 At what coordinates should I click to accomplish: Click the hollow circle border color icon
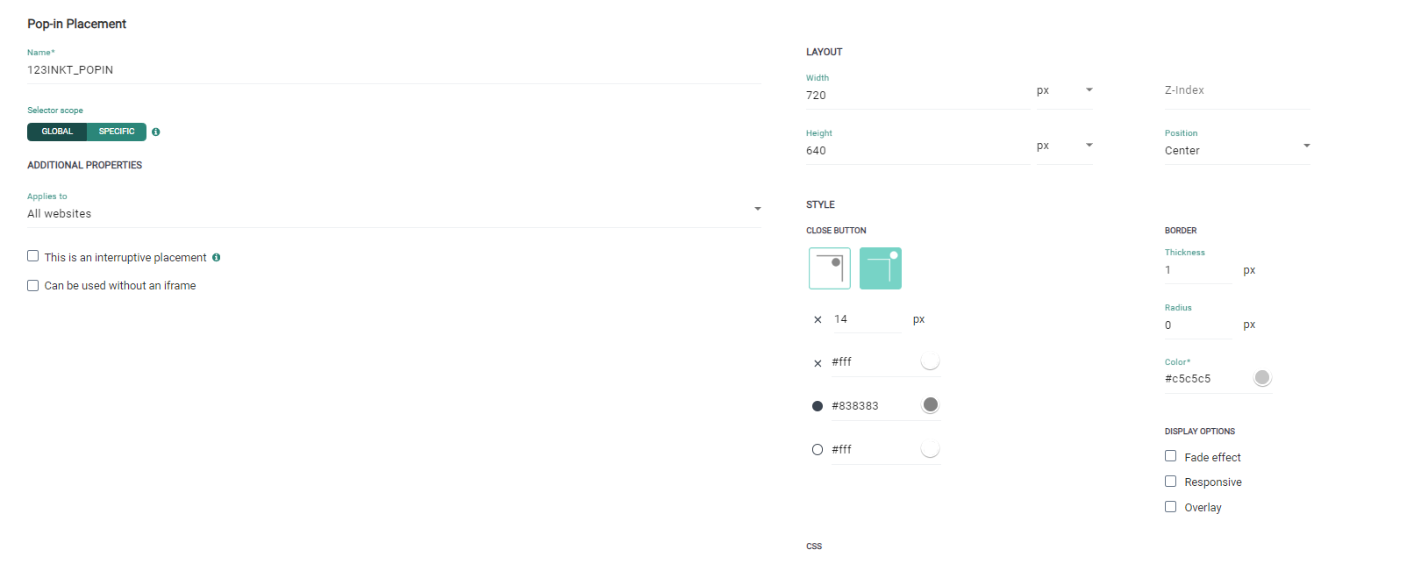[x=818, y=450]
